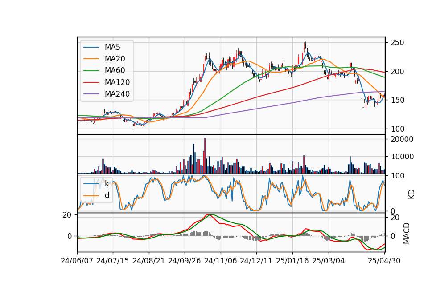This screenshot has width=428, height=307.
Task: Click the KD axis title
Action: click(x=412, y=194)
